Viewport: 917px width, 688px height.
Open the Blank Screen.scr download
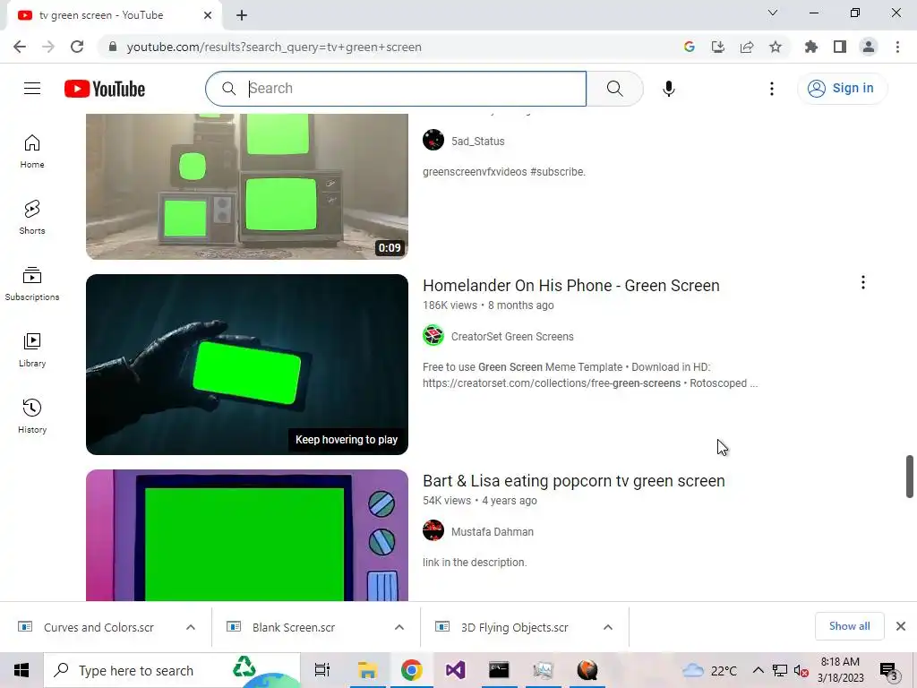click(x=294, y=627)
